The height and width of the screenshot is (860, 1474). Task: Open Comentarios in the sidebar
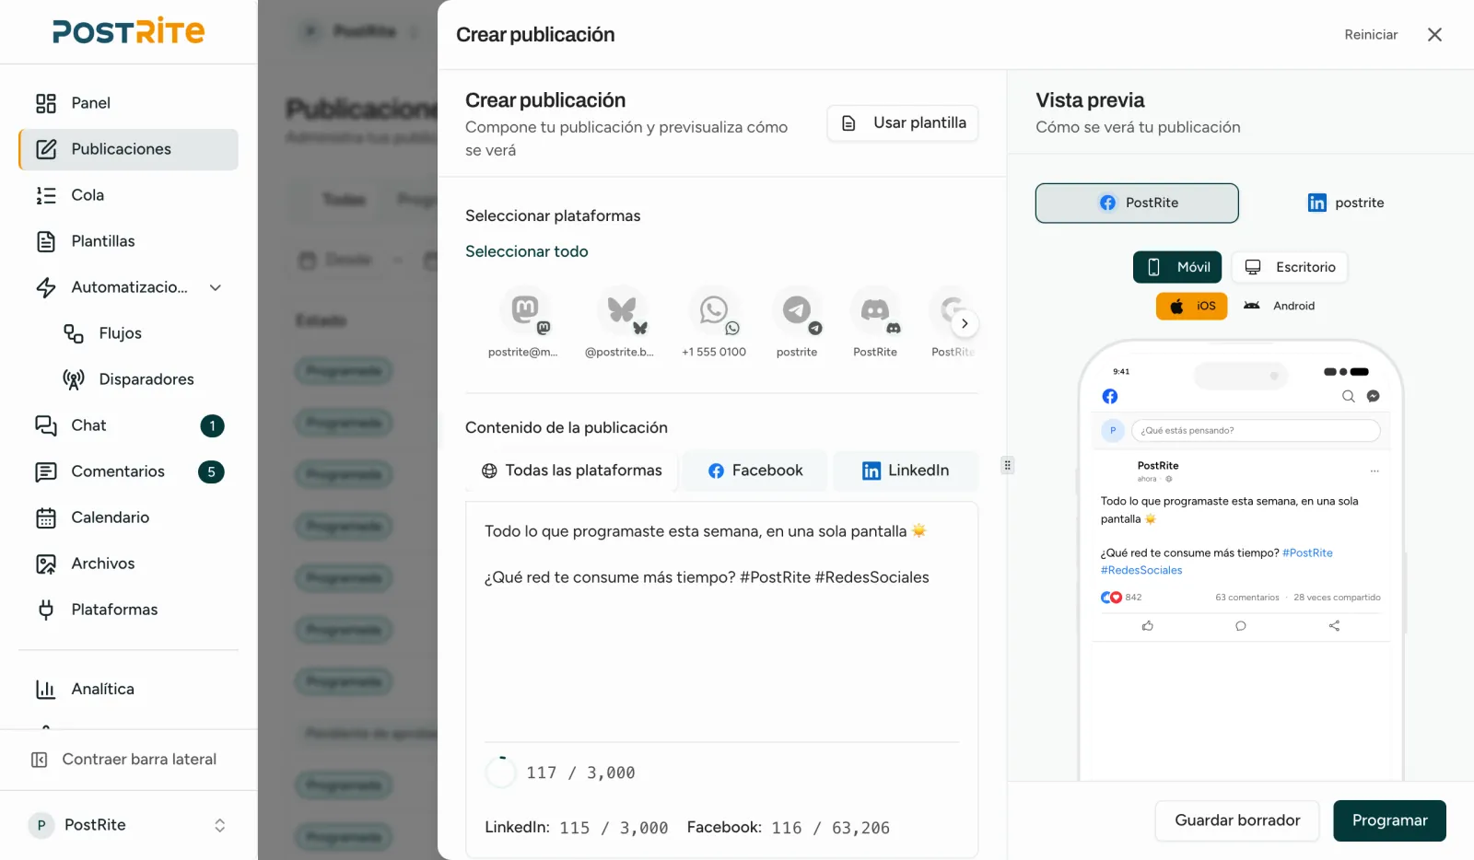(128, 471)
